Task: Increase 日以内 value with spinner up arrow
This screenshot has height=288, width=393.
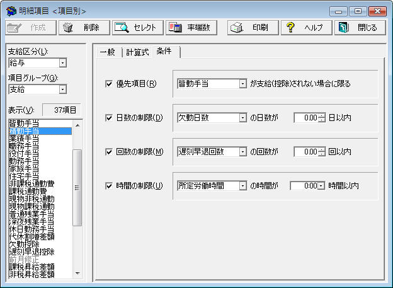Action: [x=322, y=115]
